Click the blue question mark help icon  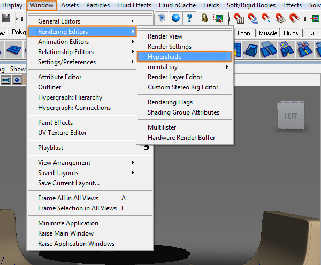point(189,18)
